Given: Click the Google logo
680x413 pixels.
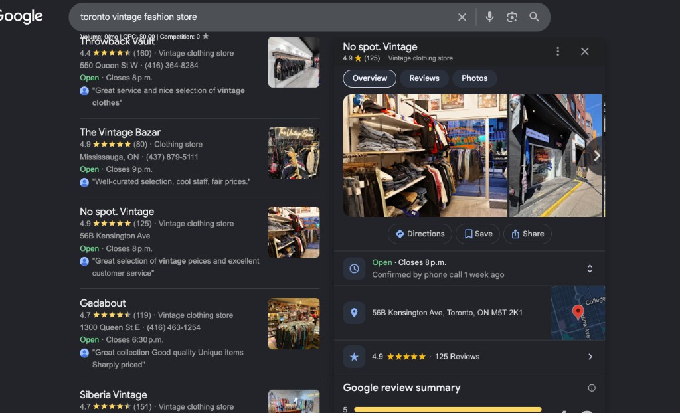Looking at the screenshot, I should point(20,17).
